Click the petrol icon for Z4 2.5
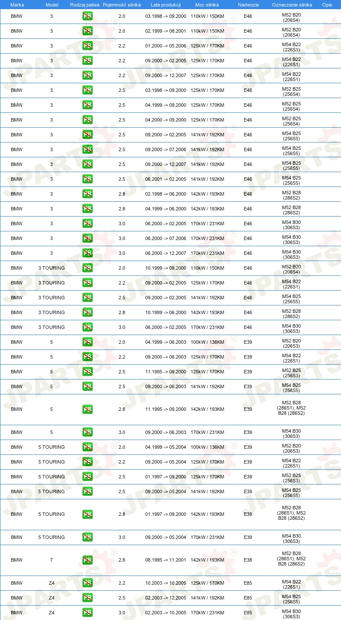 tap(87, 598)
